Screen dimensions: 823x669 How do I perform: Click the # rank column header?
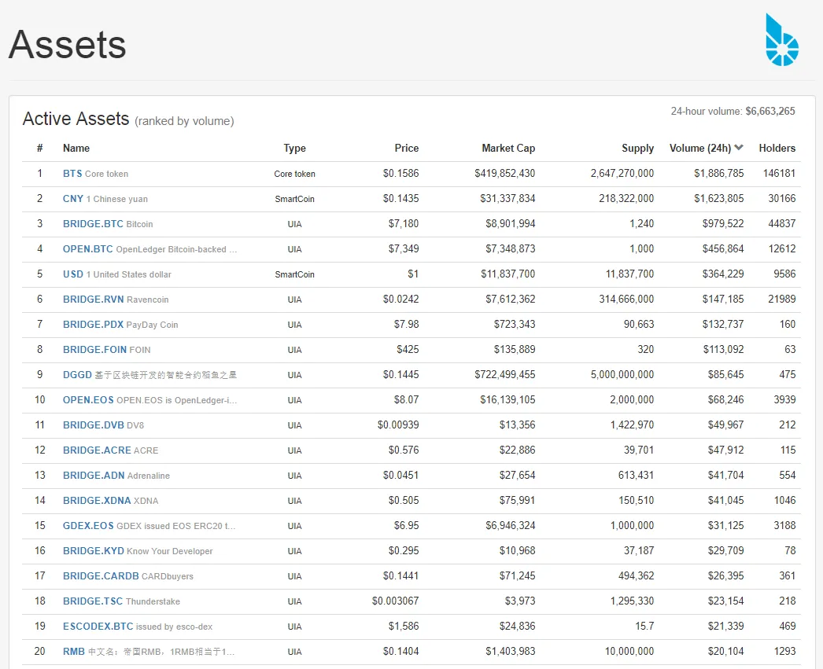(40, 149)
